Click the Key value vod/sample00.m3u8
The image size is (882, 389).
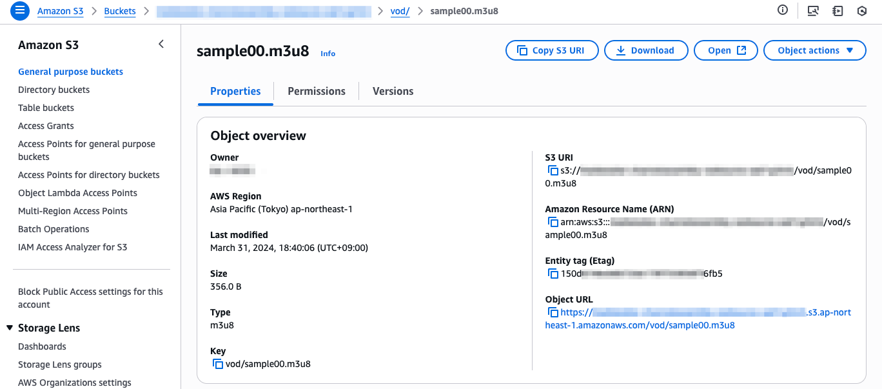click(268, 364)
